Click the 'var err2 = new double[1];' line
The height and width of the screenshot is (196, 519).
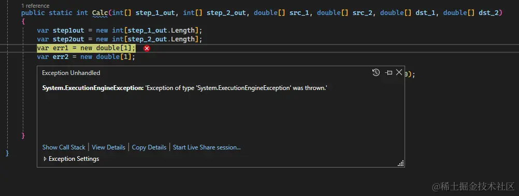(86, 57)
